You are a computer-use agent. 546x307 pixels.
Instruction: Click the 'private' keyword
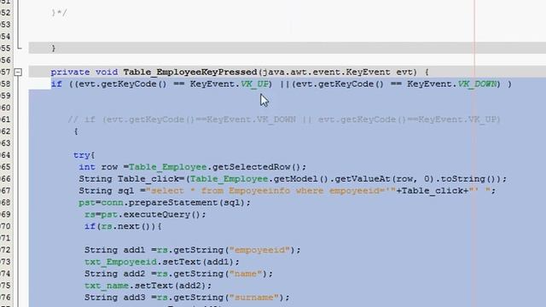[70, 72]
